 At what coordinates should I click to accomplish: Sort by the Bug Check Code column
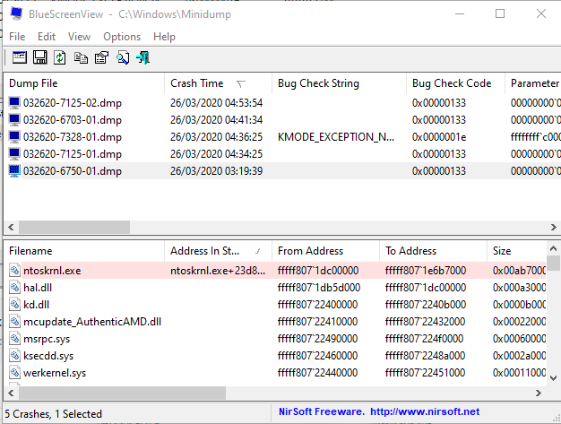tap(455, 83)
